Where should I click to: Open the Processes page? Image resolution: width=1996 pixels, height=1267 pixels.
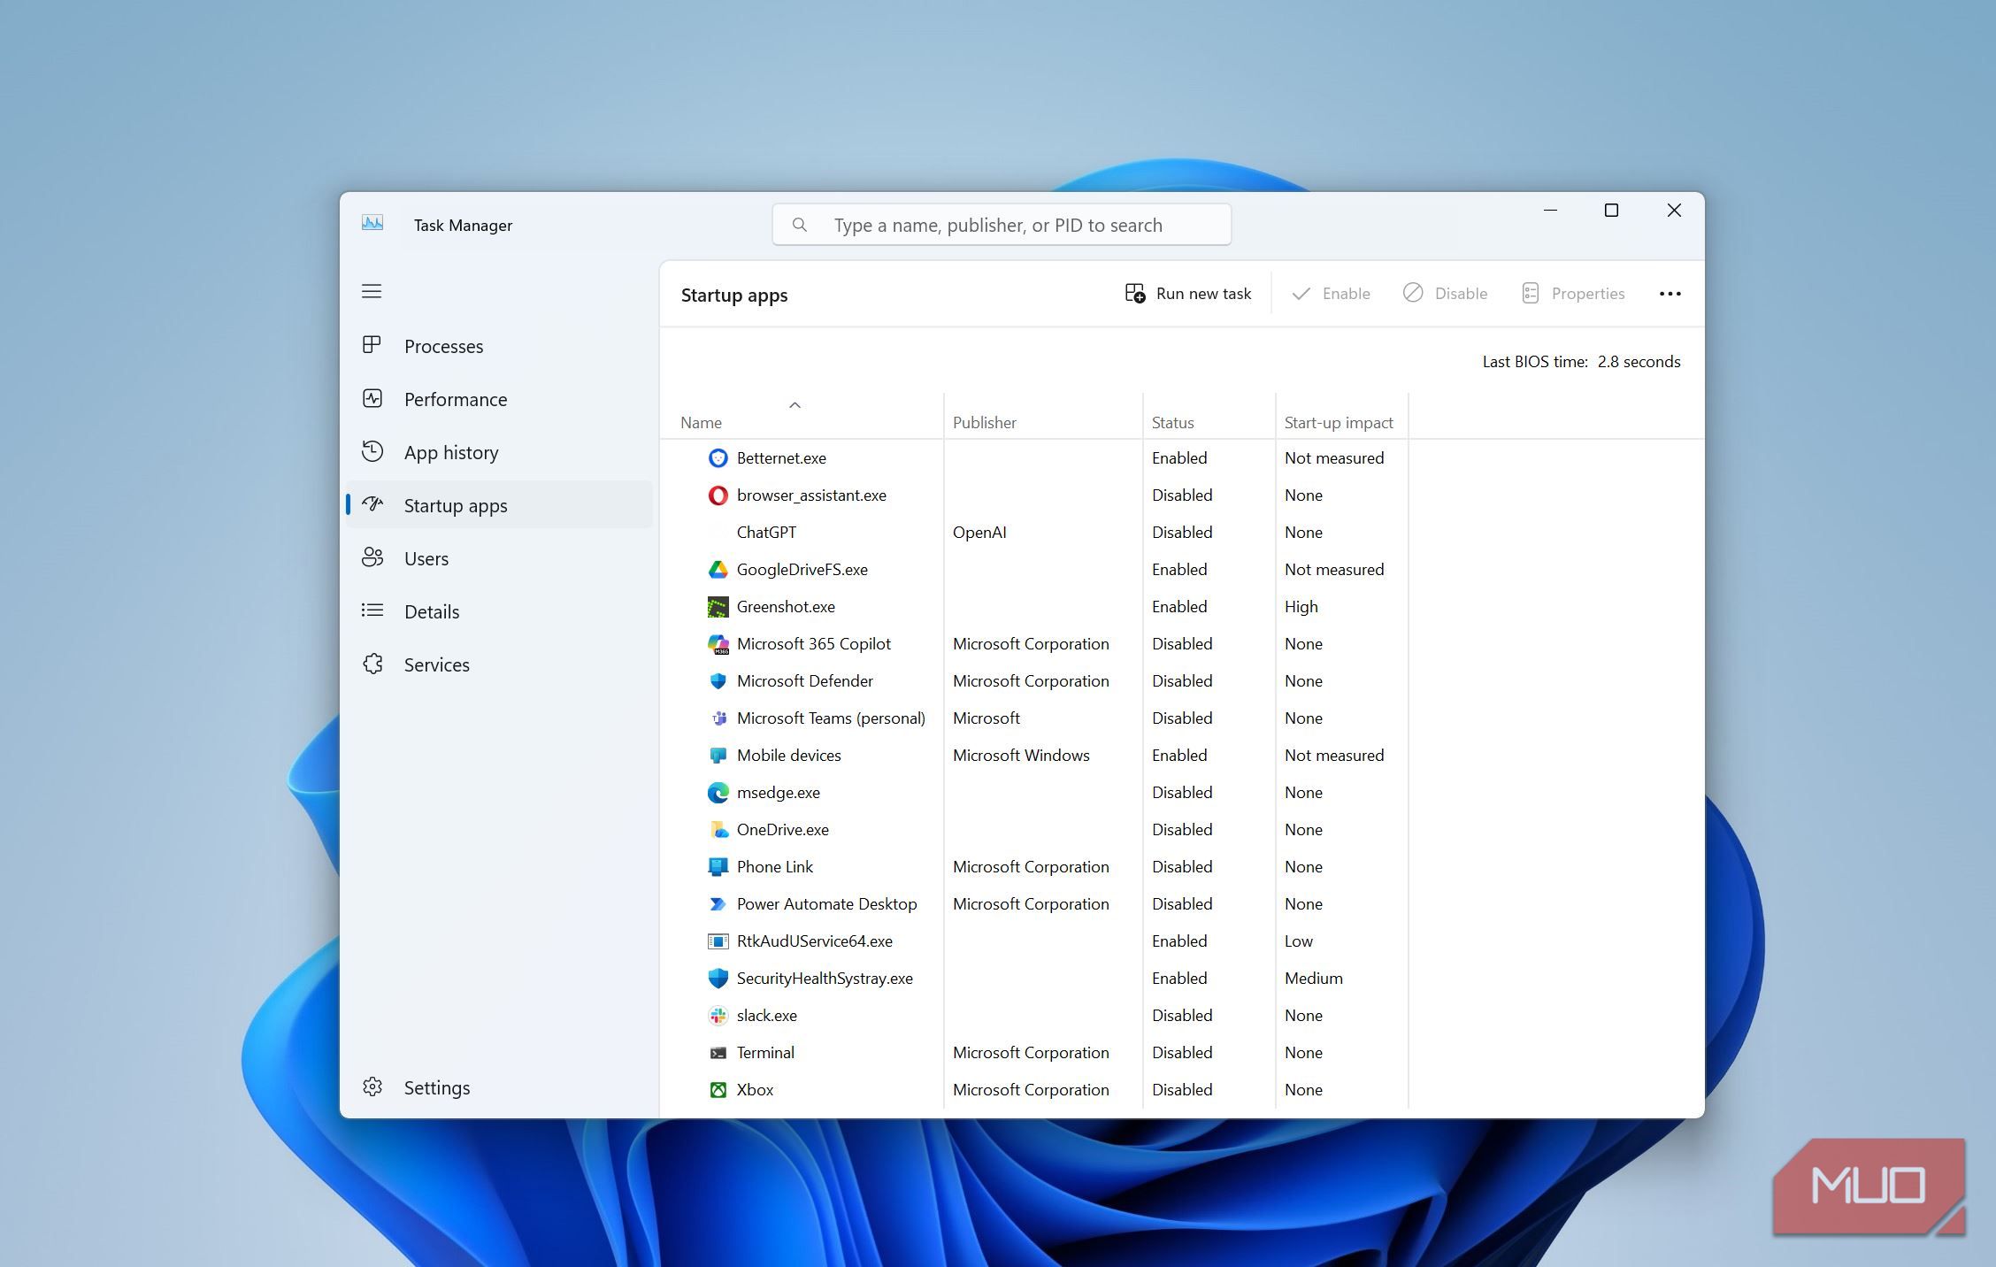[x=499, y=346]
